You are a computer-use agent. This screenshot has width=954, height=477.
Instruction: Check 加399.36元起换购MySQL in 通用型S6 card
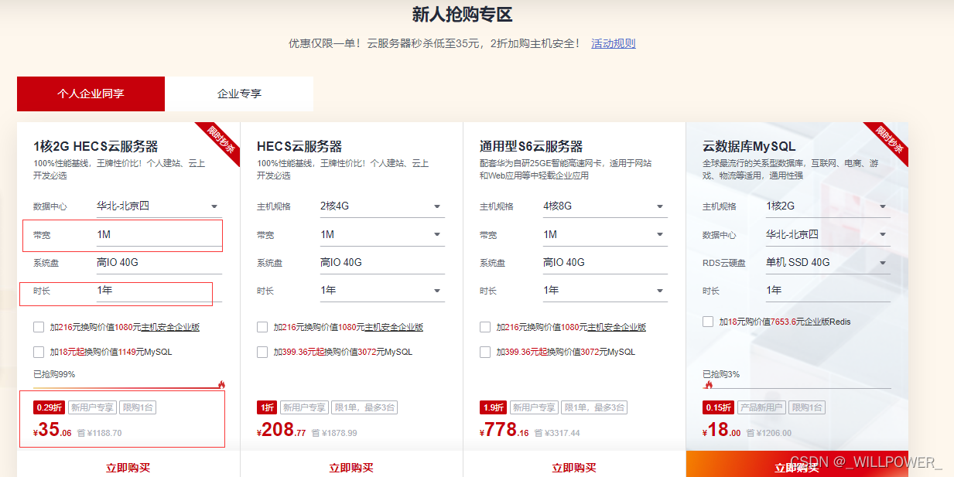coord(485,352)
